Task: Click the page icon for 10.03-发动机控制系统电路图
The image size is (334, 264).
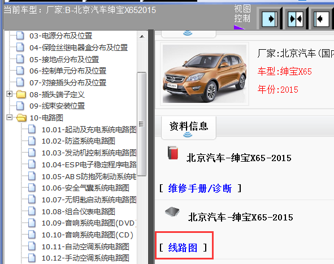Action: (32, 153)
